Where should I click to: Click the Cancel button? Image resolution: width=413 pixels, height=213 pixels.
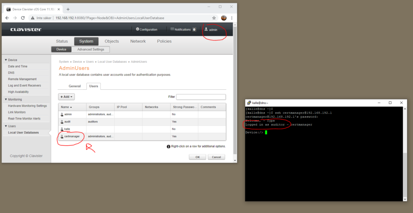[216, 157]
